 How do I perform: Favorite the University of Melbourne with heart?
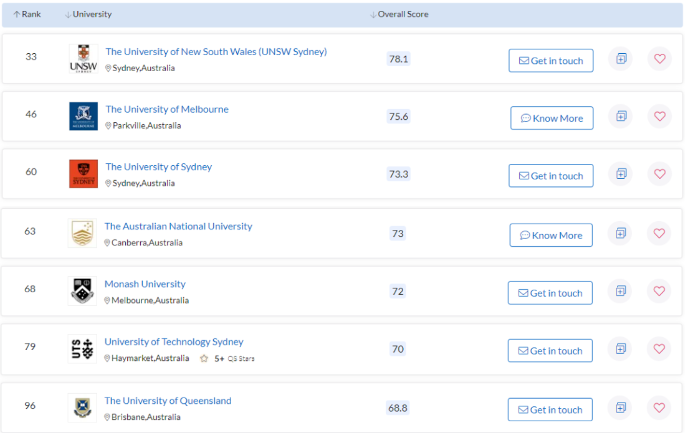click(x=659, y=117)
